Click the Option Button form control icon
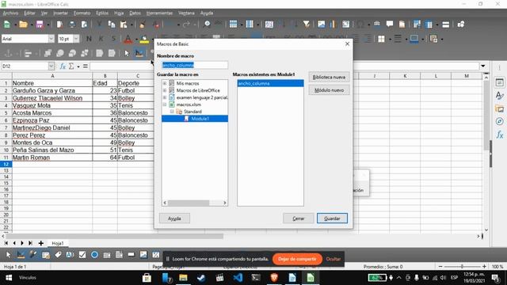Image resolution: width=507 pixels, height=285 pixels. tap(94, 255)
